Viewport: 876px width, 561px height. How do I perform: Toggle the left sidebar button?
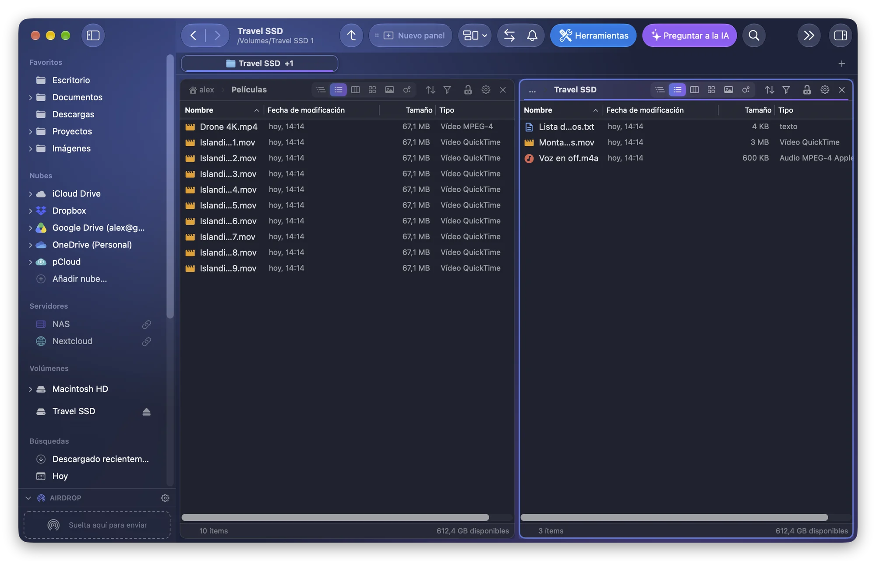[x=93, y=35]
